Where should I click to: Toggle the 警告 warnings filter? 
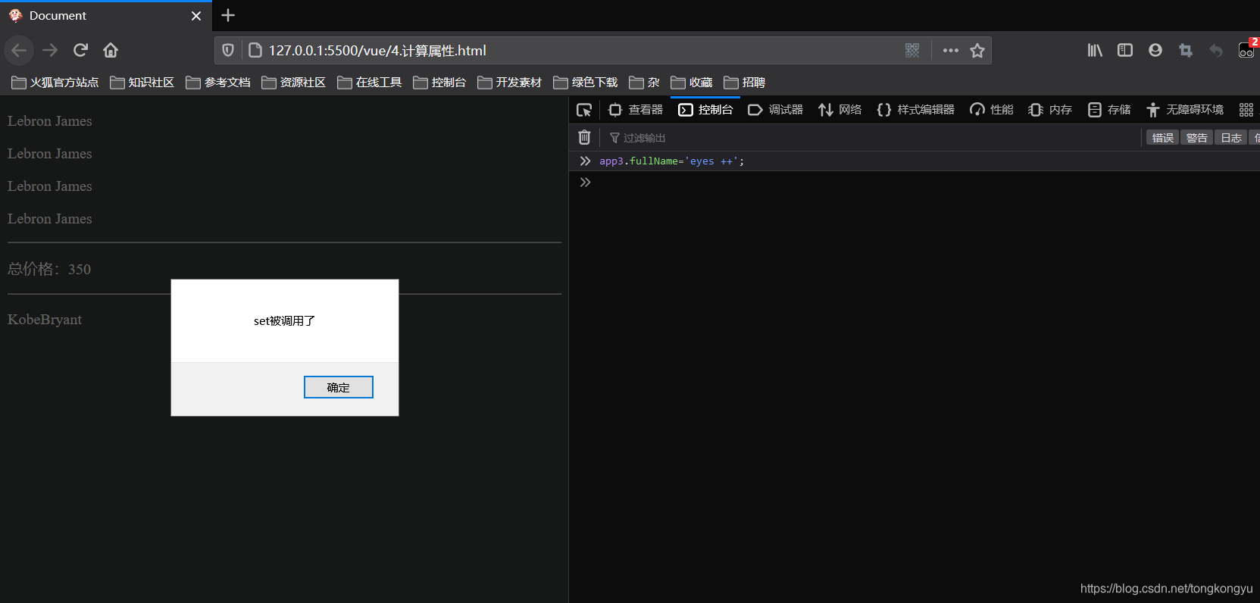pos(1196,138)
